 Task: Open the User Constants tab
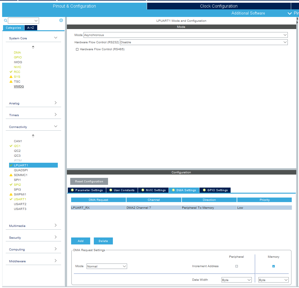point(122,190)
